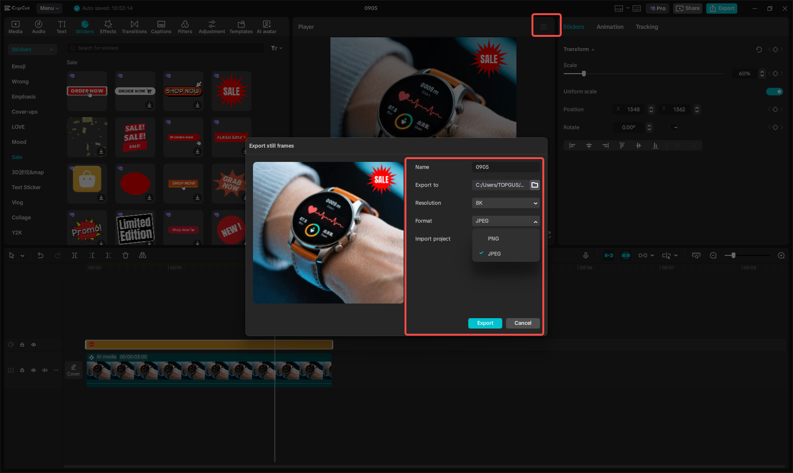Viewport: 793px width, 473px height.
Task: Select PNG from the Format dropdown
Action: [x=493, y=238]
